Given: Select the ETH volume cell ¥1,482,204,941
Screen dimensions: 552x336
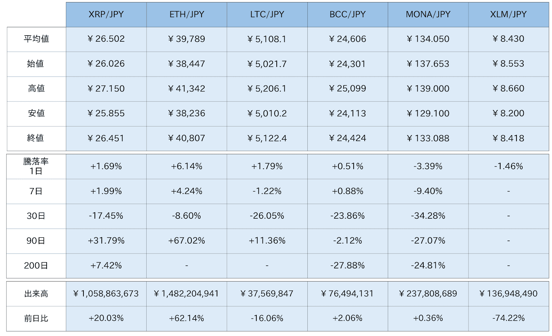Looking at the screenshot, I should (x=187, y=294).
